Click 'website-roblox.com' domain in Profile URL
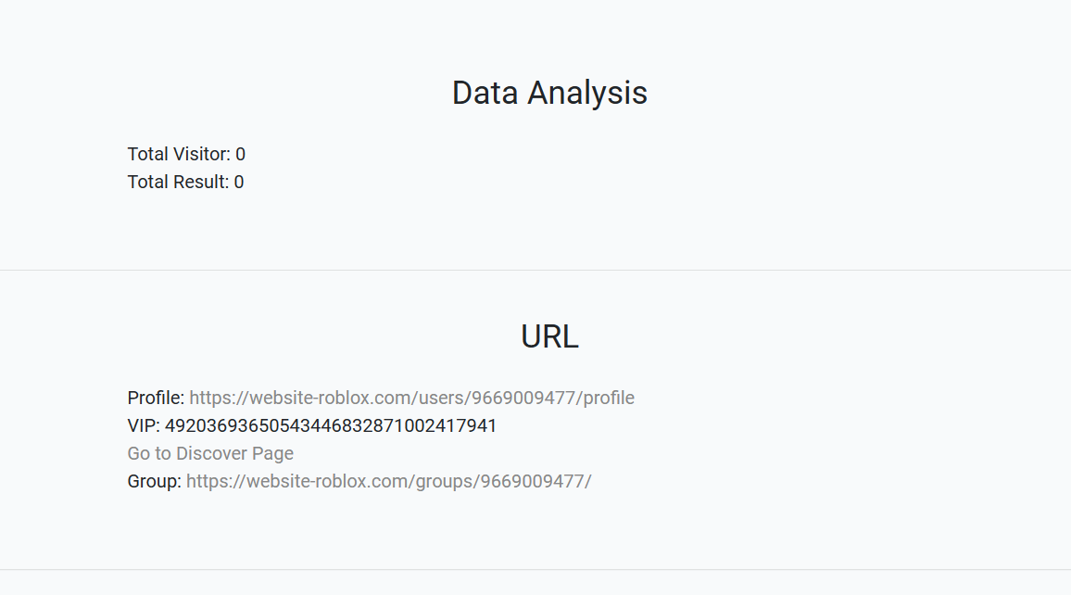The image size is (1071, 595). pyautogui.click(x=331, y=398)
